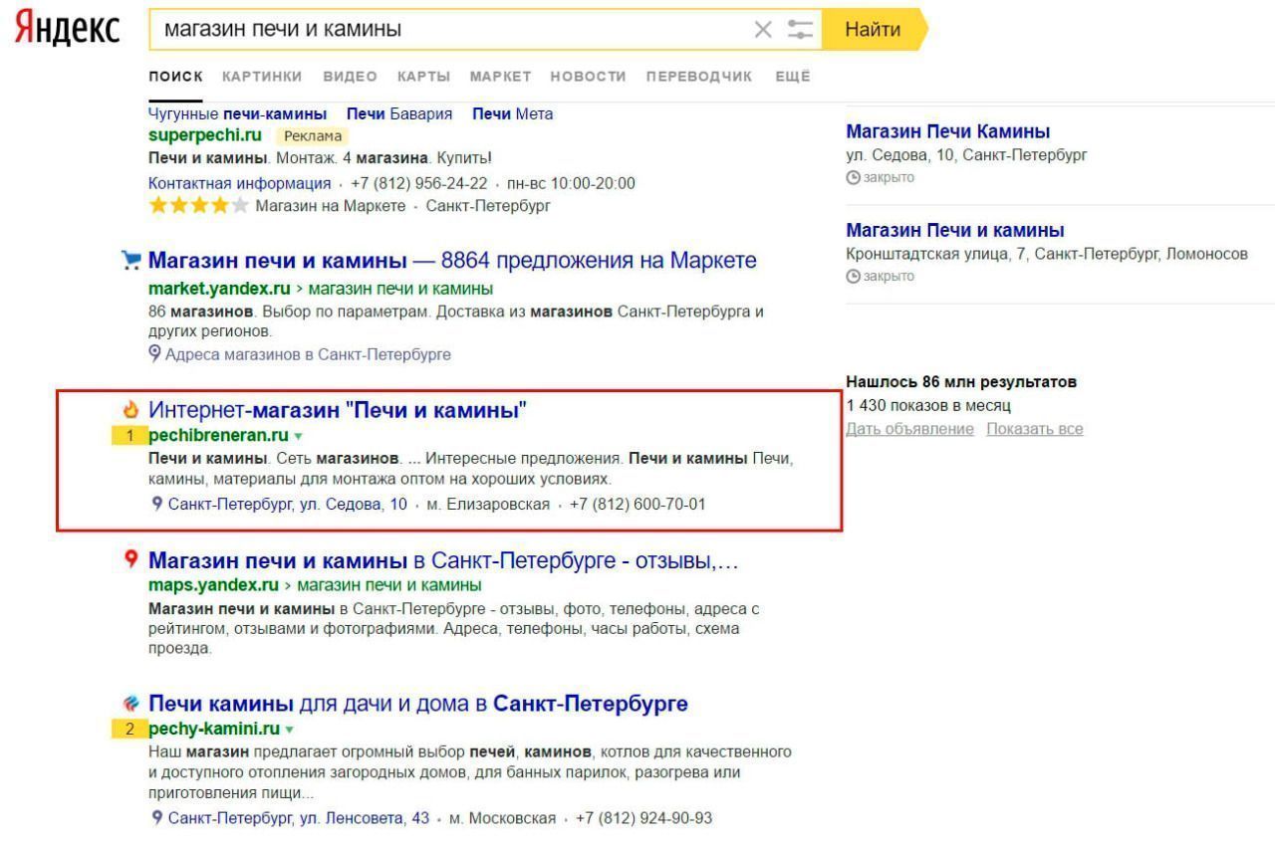Open the ЕЩЁ more services menu
The width and height of the screenshot is (1275, 848).
[792, 77]
